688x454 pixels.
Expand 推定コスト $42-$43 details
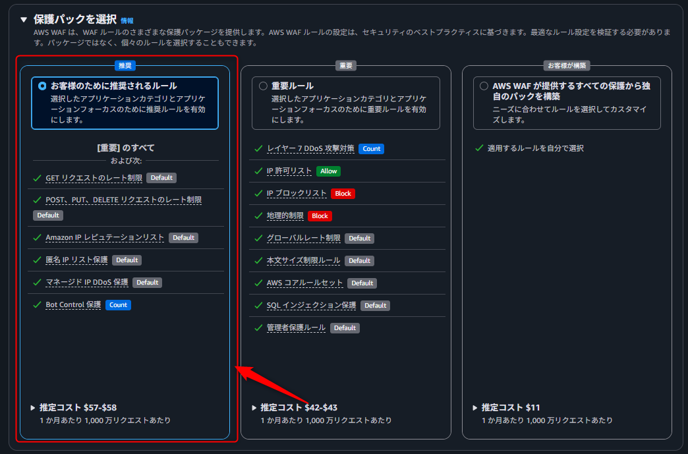[x=254, y=408]
